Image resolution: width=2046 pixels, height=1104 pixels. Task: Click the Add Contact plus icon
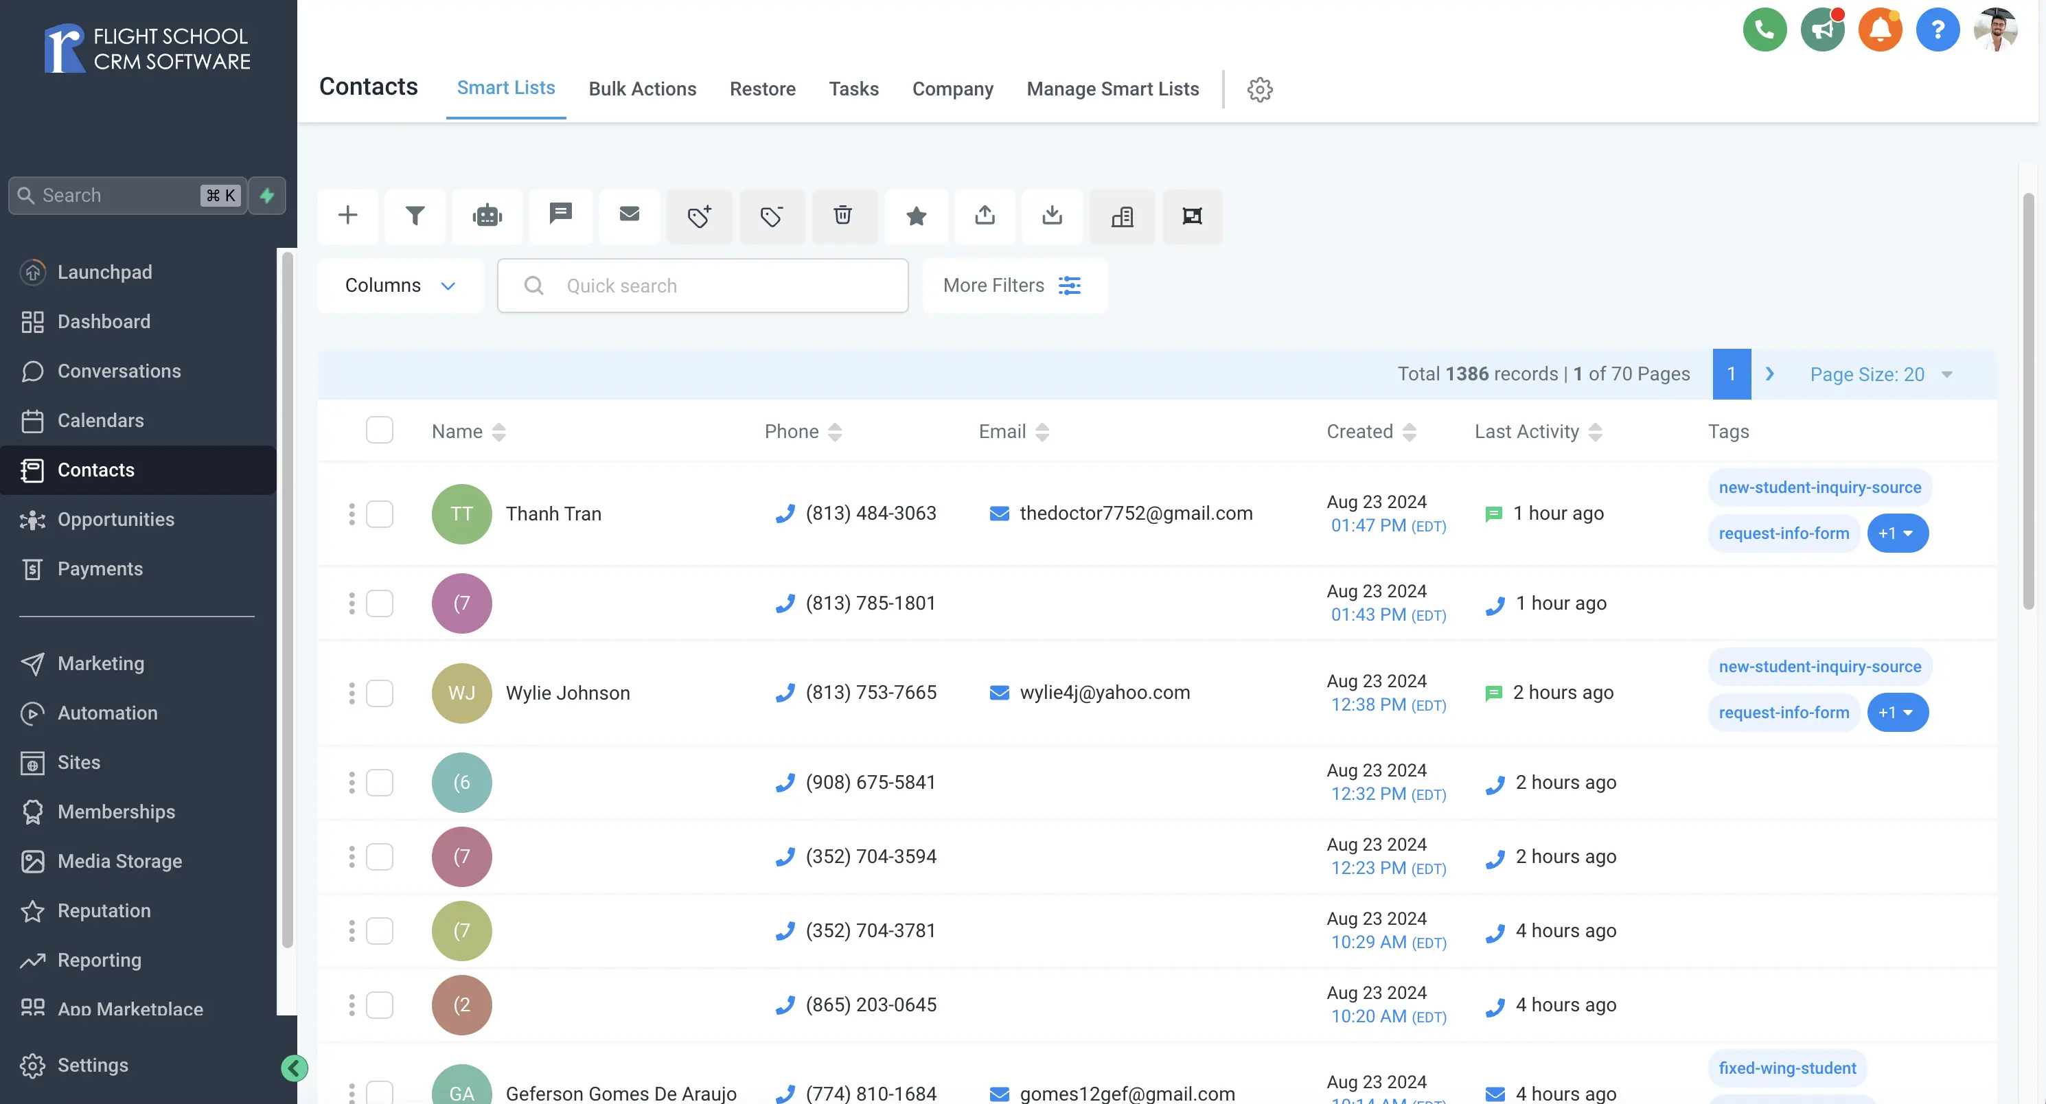pyautogui.click(x=348, y=216)
